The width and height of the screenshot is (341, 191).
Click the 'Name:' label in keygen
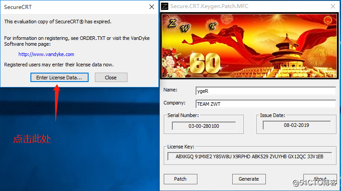[170, 90]
